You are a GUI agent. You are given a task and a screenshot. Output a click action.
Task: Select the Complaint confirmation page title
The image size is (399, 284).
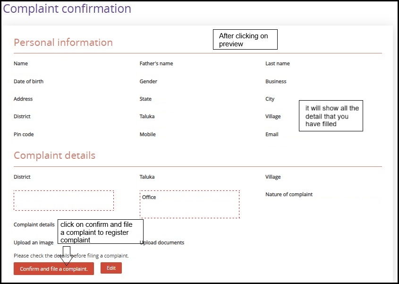[x=67, y=9]
